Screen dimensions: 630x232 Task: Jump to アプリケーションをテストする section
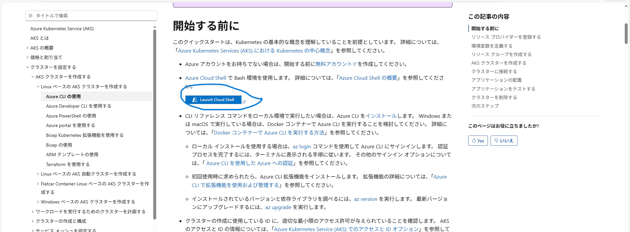click(x=503, y=89)
